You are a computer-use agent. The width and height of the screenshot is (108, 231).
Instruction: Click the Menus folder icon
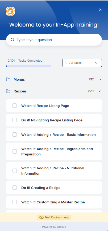pyautogui.click(x=8, y=79)
